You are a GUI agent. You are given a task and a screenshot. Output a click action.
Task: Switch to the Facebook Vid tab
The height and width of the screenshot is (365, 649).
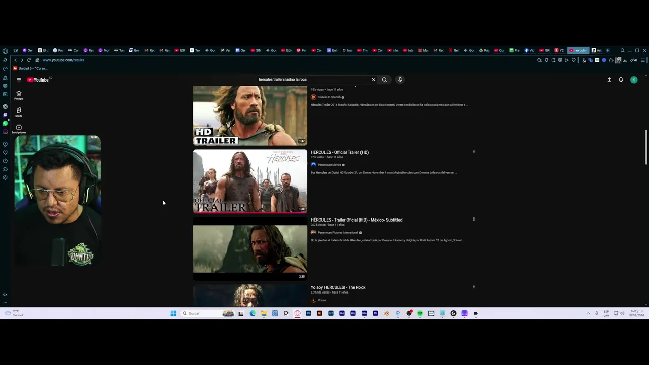(x=529, y=50)
